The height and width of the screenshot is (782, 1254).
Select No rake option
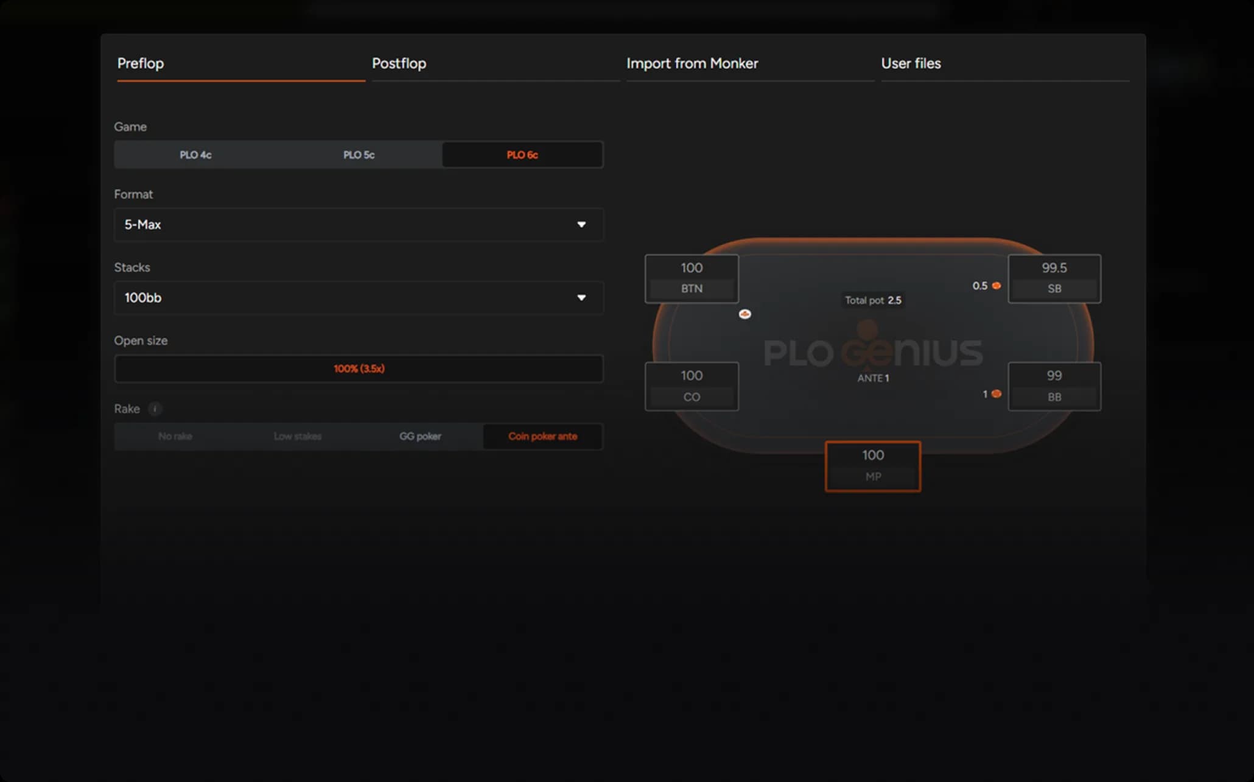pos(175,436)
